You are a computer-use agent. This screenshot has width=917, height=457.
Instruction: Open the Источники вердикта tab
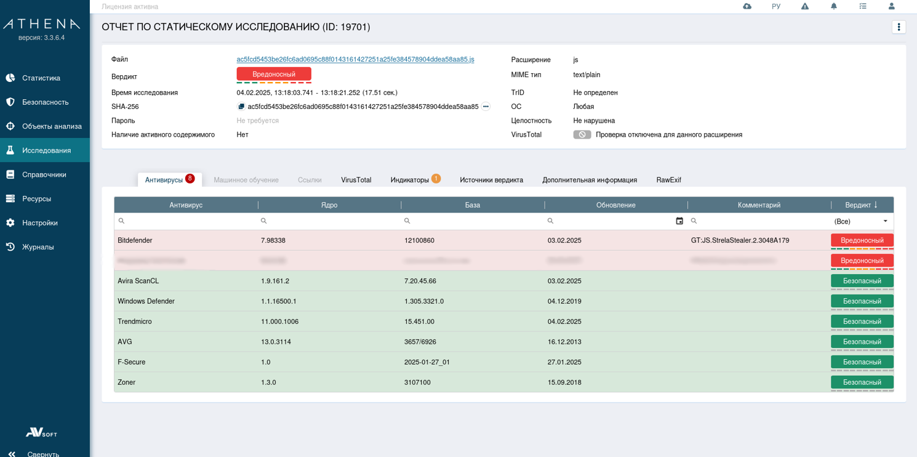(491, 180)
